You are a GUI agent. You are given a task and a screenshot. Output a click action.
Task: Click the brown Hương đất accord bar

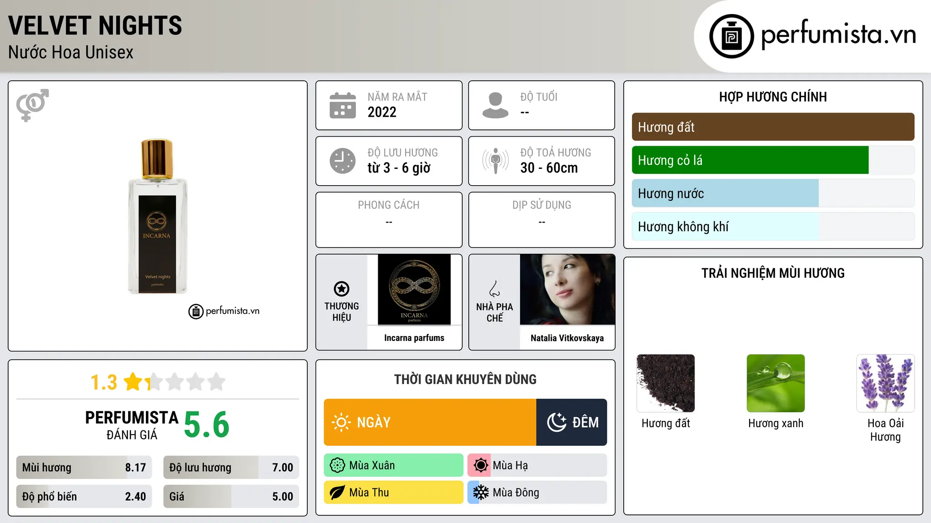[x=773, y=127]
